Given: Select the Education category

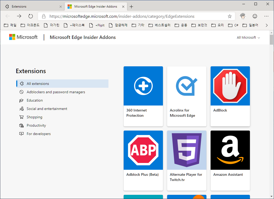Looking at the screenshot, I should 35,100.
